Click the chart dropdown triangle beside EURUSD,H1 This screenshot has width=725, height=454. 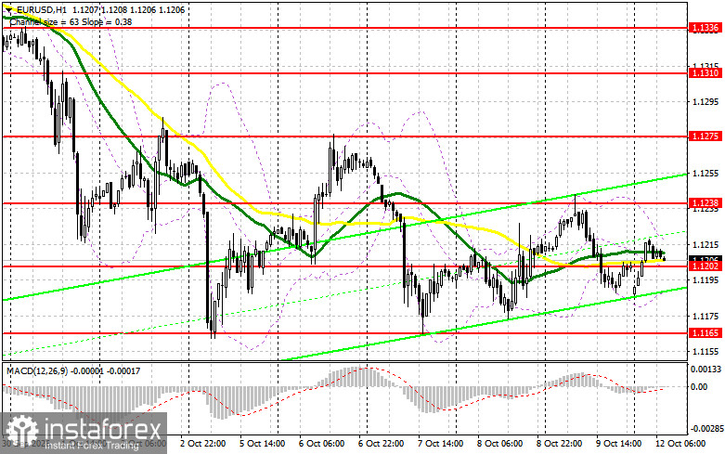pos(8,9)
